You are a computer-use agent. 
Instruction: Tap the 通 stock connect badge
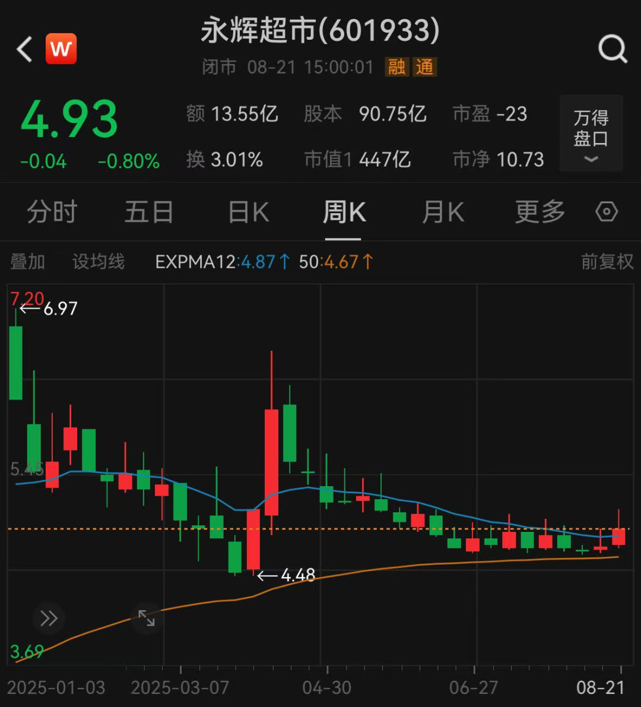(424, 67)
